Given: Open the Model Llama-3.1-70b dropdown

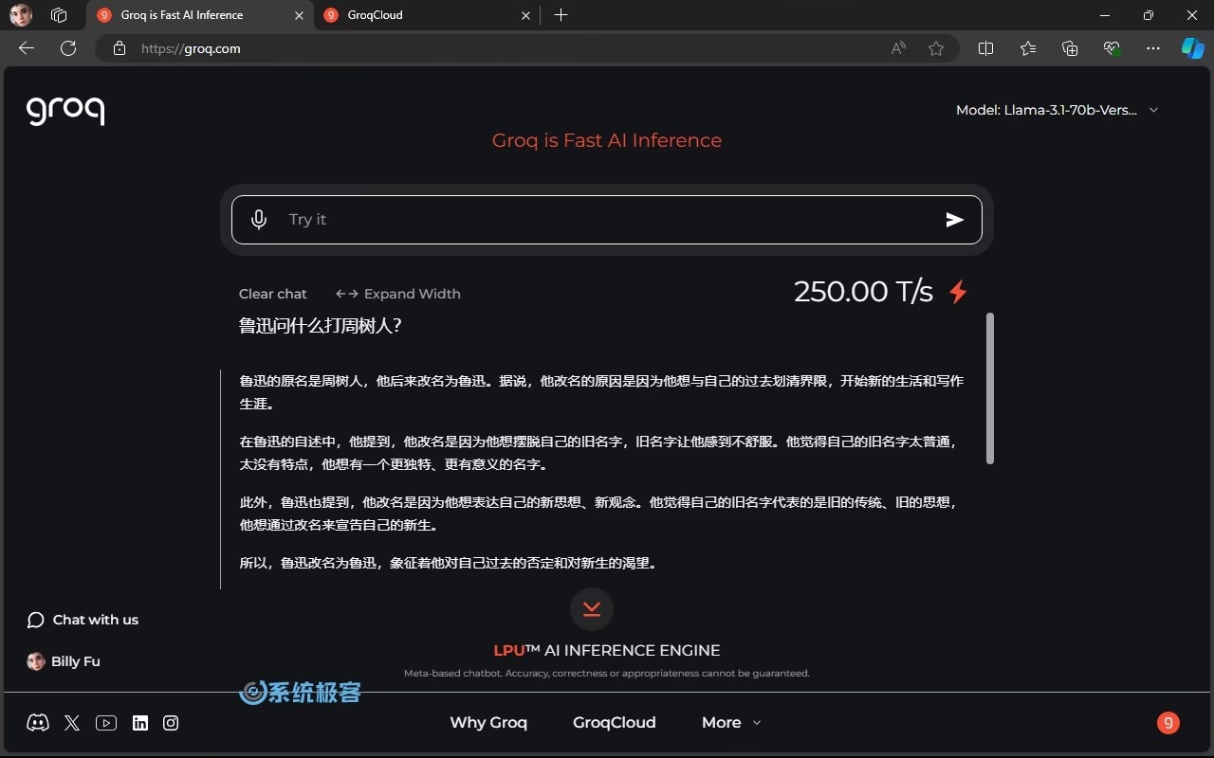Looking at the screenshot, I should coord(1058,110).
